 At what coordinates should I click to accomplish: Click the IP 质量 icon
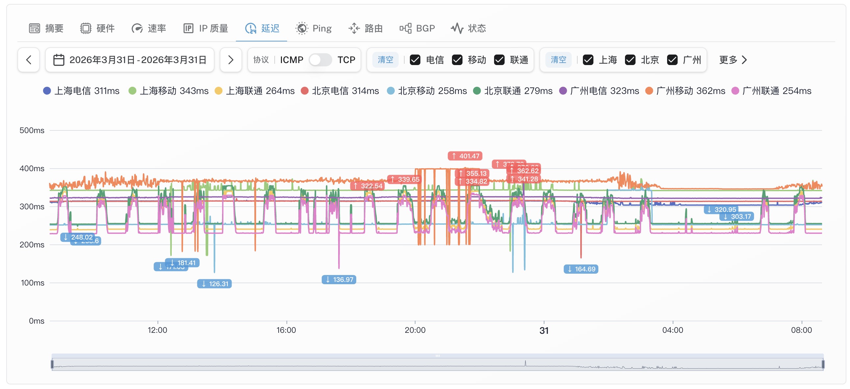coord(188,28)
